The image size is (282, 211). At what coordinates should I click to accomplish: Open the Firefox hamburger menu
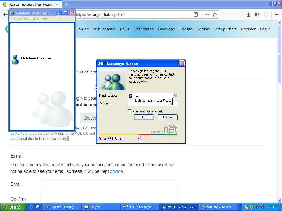[276, 15]
